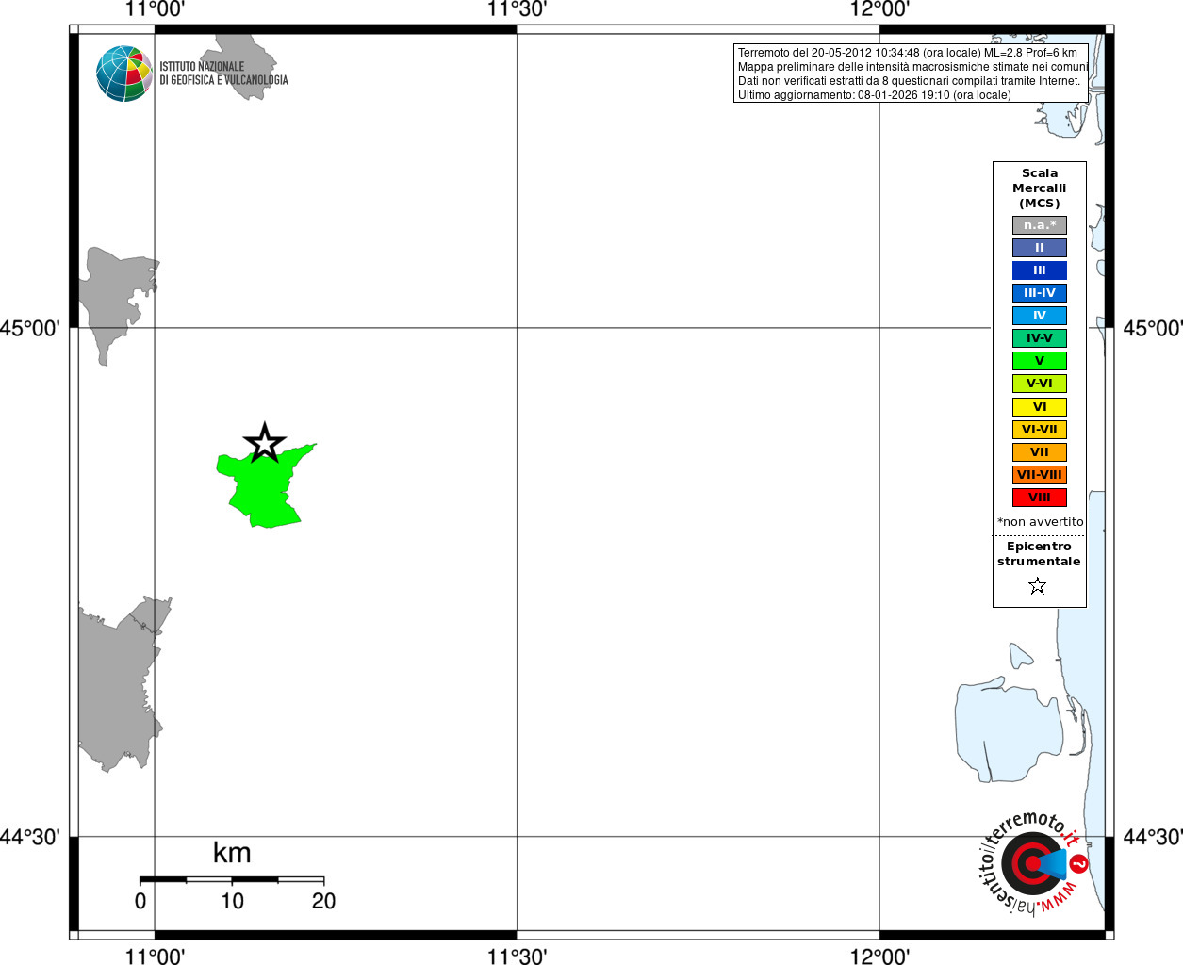Click the scale bar value 10
The image size is (1183, 965).
tap(232, 901)
